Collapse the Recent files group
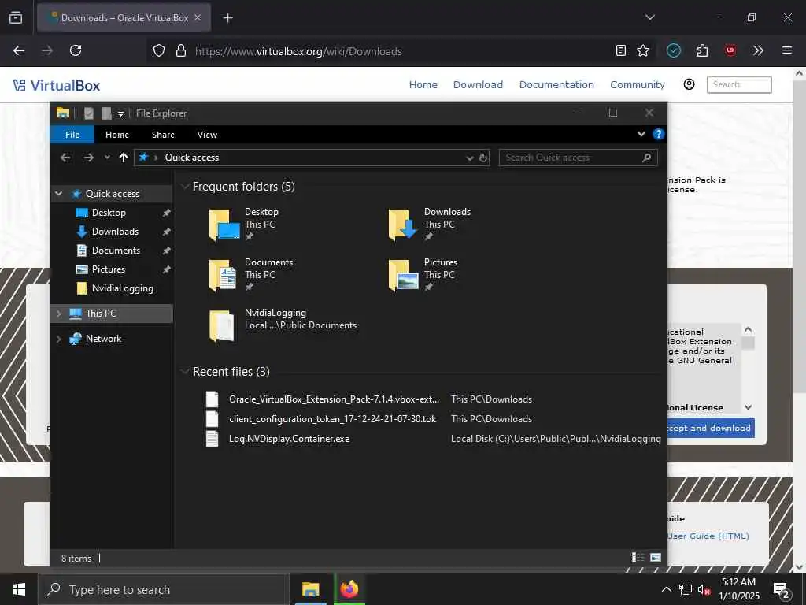This screenshot has height=605, width=806. [185, 372]
